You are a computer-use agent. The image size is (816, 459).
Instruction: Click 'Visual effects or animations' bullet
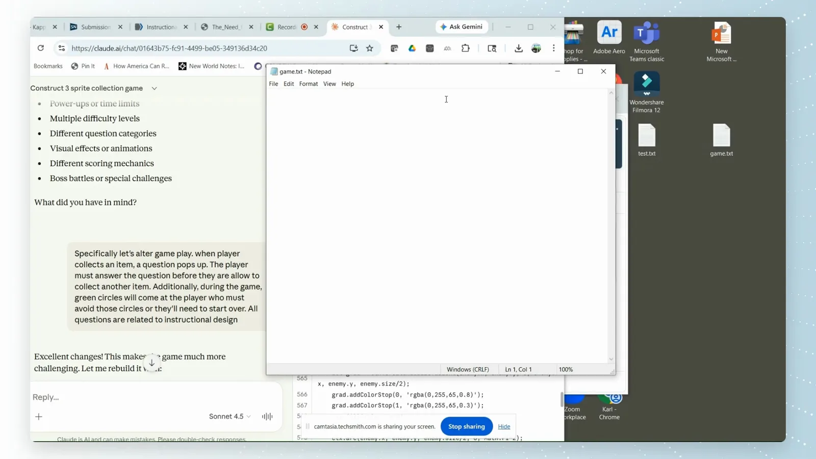click(x=101, y=148)
